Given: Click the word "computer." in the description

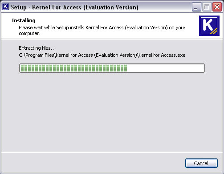Looking at the screenshot, I should click(29, 33).
